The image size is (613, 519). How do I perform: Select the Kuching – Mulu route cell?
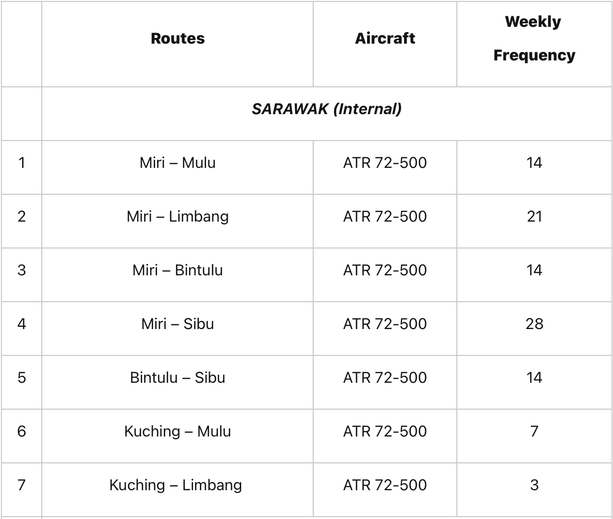(178, 432)
